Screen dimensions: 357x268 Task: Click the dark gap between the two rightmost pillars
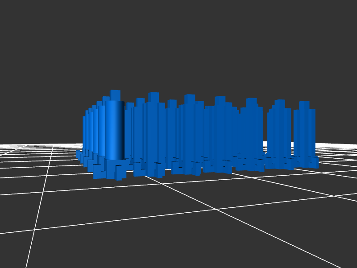(x=290, y=134)
